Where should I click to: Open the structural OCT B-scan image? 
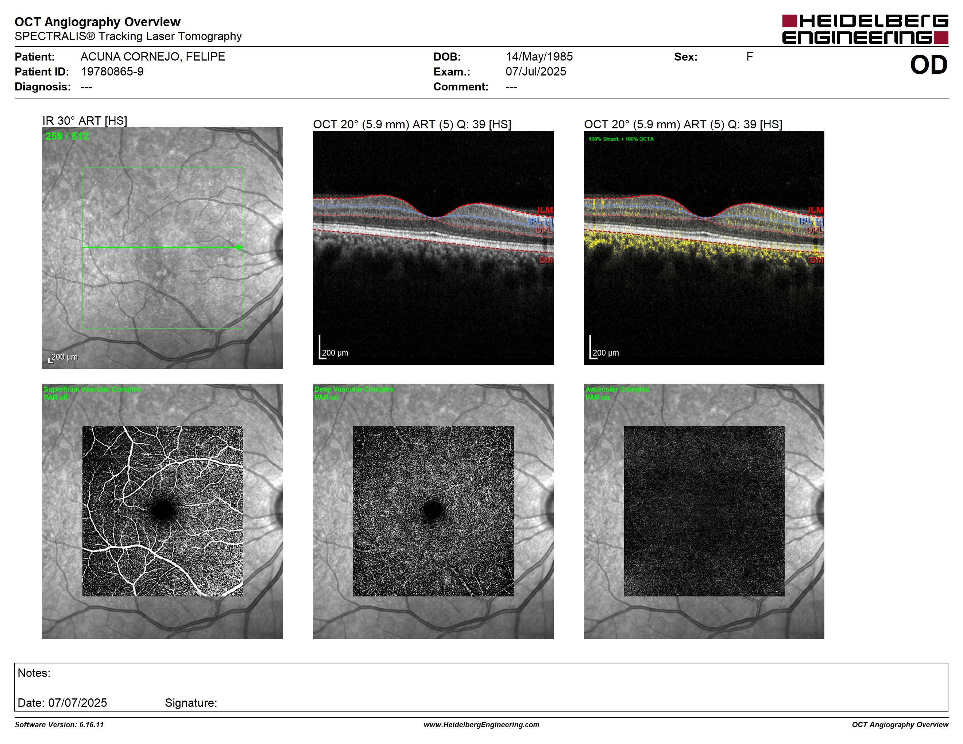pos(433,247)
